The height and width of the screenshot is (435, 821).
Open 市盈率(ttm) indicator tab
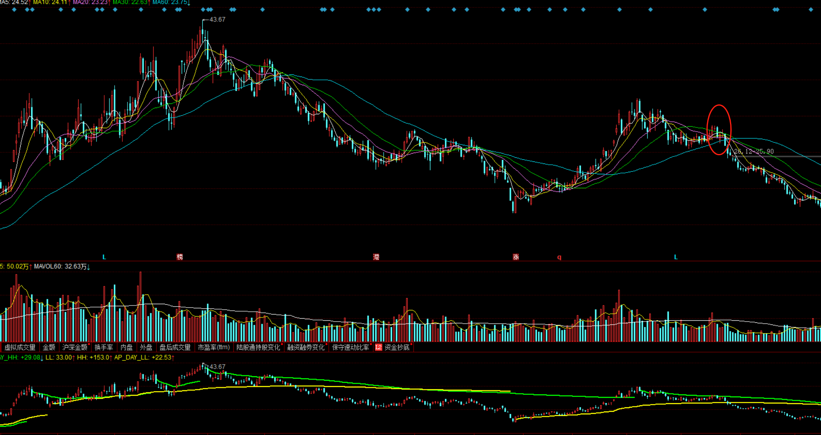(214, 347)
